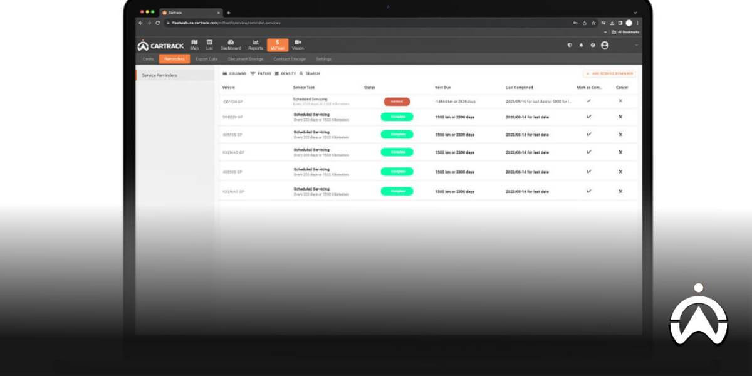Viewport: 752px width, 376px height.
Task: Open the MiFleet Settings tab
Action: pos(323,59)
